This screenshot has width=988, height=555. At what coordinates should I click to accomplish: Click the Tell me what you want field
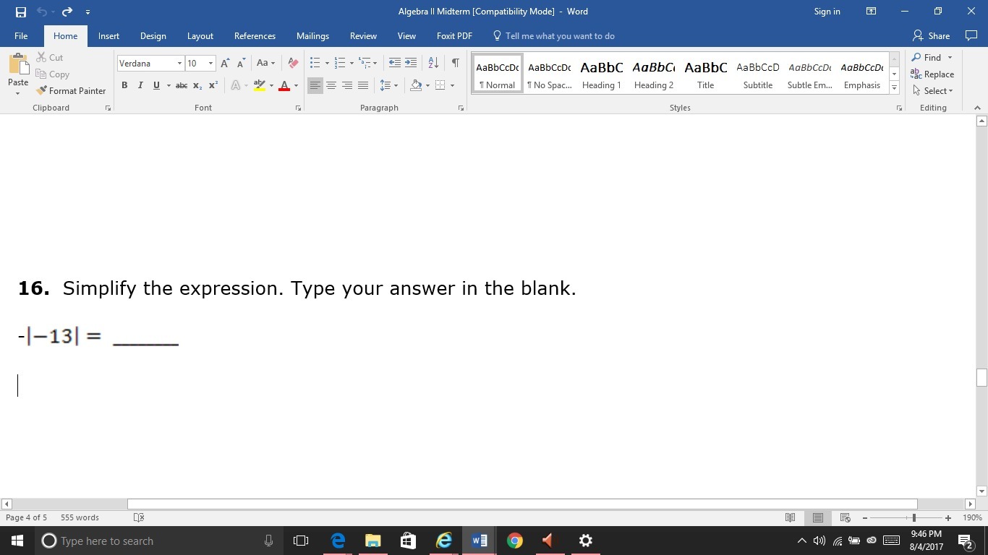tap(559, 36)
